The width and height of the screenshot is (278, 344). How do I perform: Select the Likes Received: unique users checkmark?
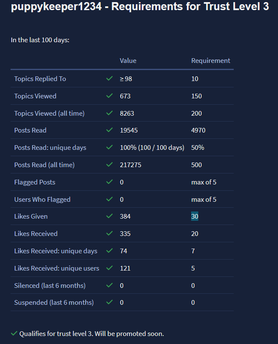(110, 268)
